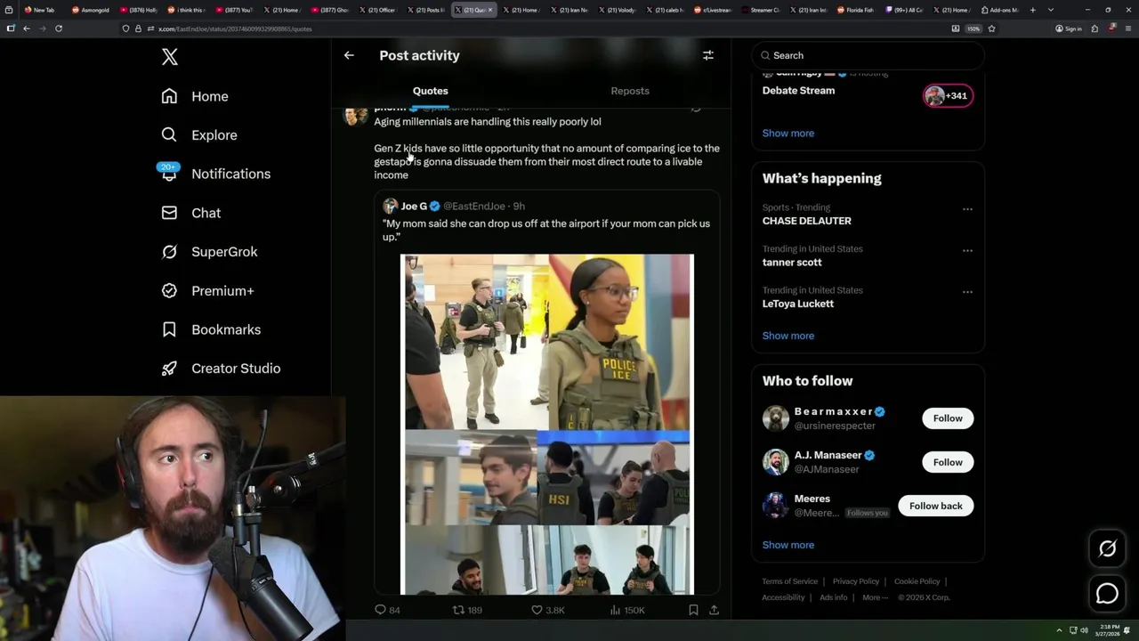The width and height of the screenshot is (1139, 641).
Task: Open Notifications with the 20+ badge
Action: 215,174
